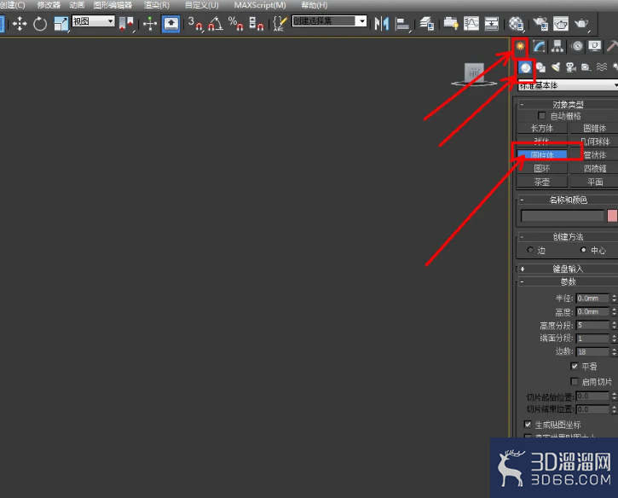Collapse the 对象类型 rollout
618x498 pixels.
coord(522,105)
